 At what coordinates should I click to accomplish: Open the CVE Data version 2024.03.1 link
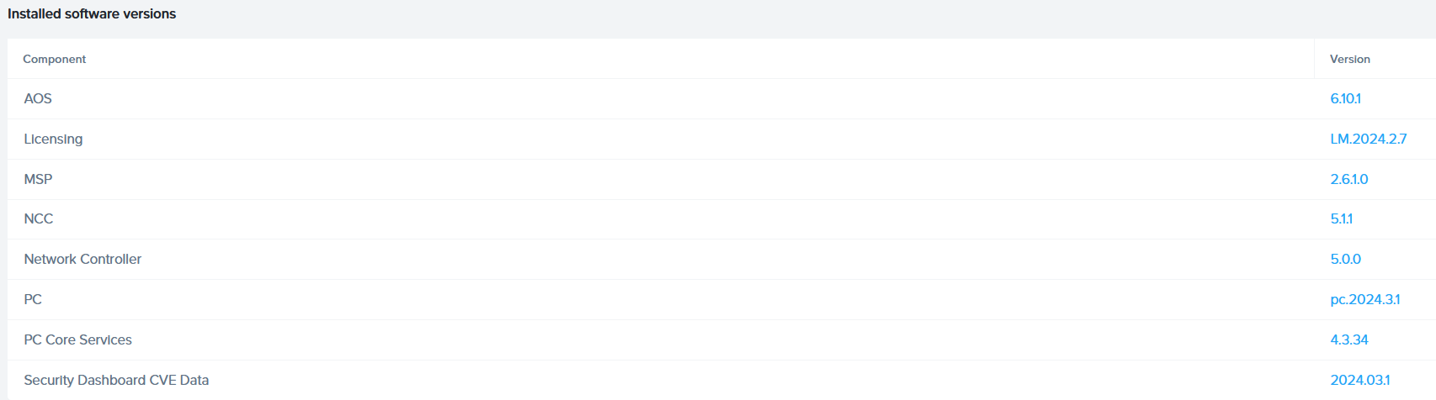click(x=1359, y=380)
